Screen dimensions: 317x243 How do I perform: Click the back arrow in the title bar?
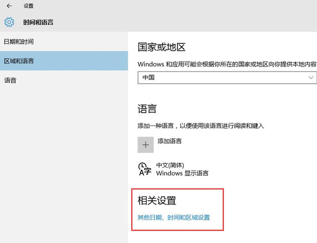pos(9,6)
